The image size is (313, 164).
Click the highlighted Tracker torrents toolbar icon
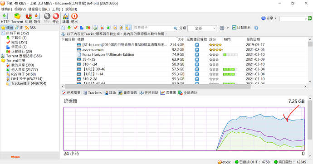(128, 28)
